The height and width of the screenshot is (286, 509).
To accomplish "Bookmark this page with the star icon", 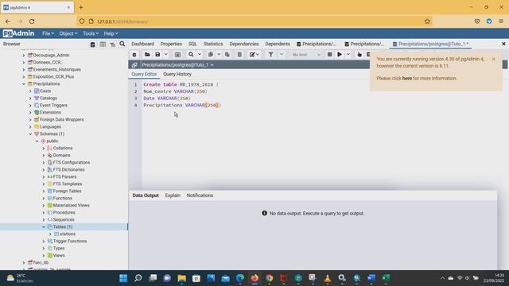I will 427,21.
